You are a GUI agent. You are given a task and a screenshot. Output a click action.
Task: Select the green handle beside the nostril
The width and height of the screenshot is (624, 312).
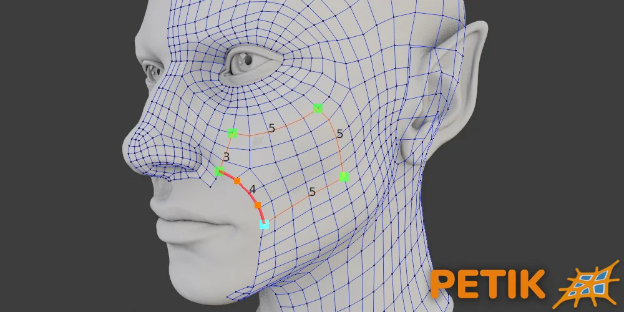(x=219, y=171)
